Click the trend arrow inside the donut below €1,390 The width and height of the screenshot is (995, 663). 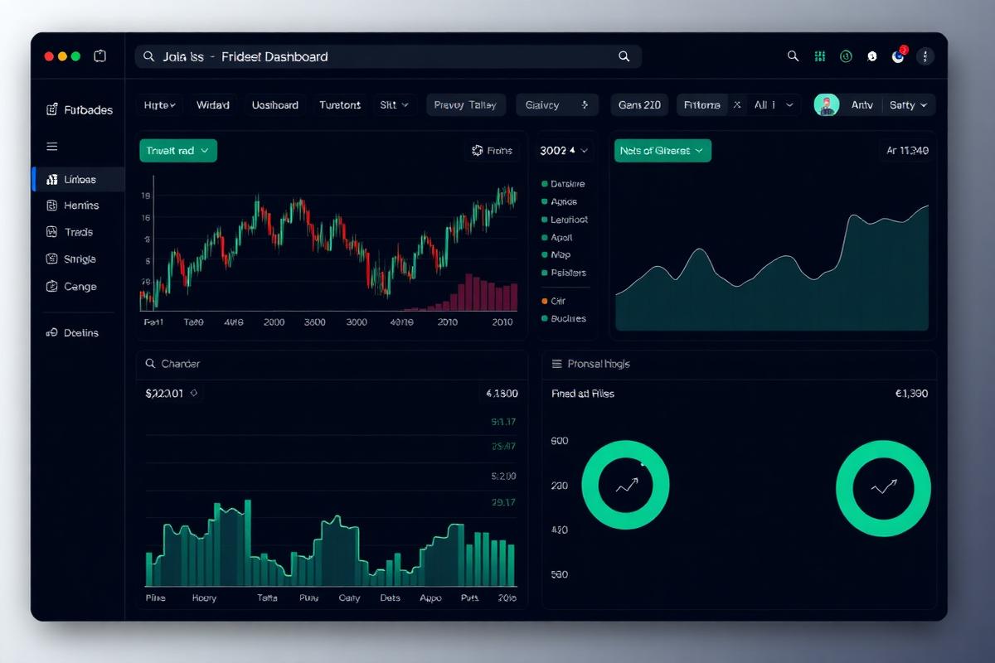(884, 486)
